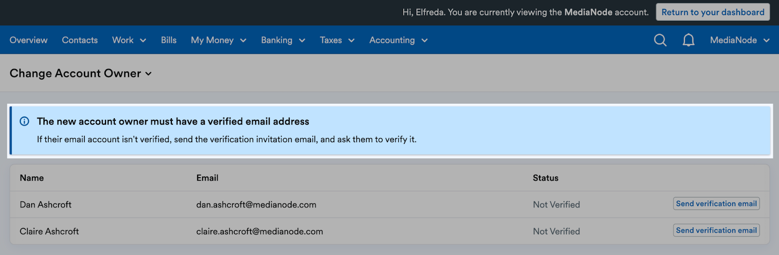Click dan.ashcroft@medianode.com email
This screenshot has width=779, height=255.
256,205
